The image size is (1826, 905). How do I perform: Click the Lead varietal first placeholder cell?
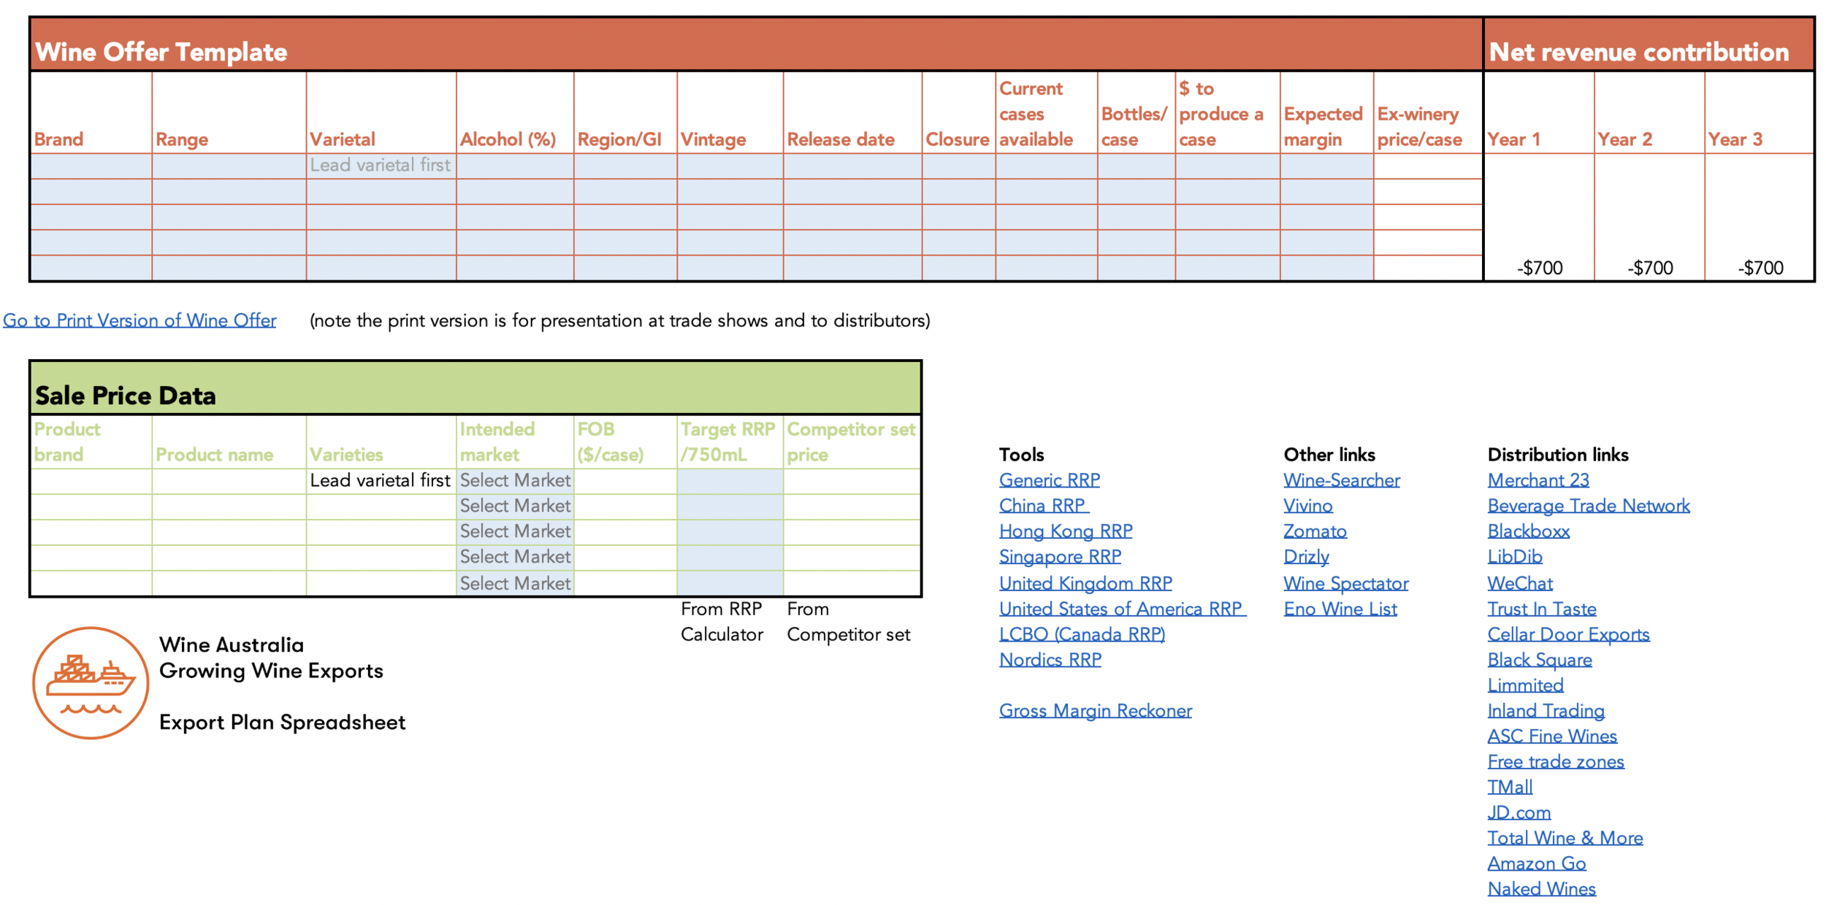[x=381, y=166]
